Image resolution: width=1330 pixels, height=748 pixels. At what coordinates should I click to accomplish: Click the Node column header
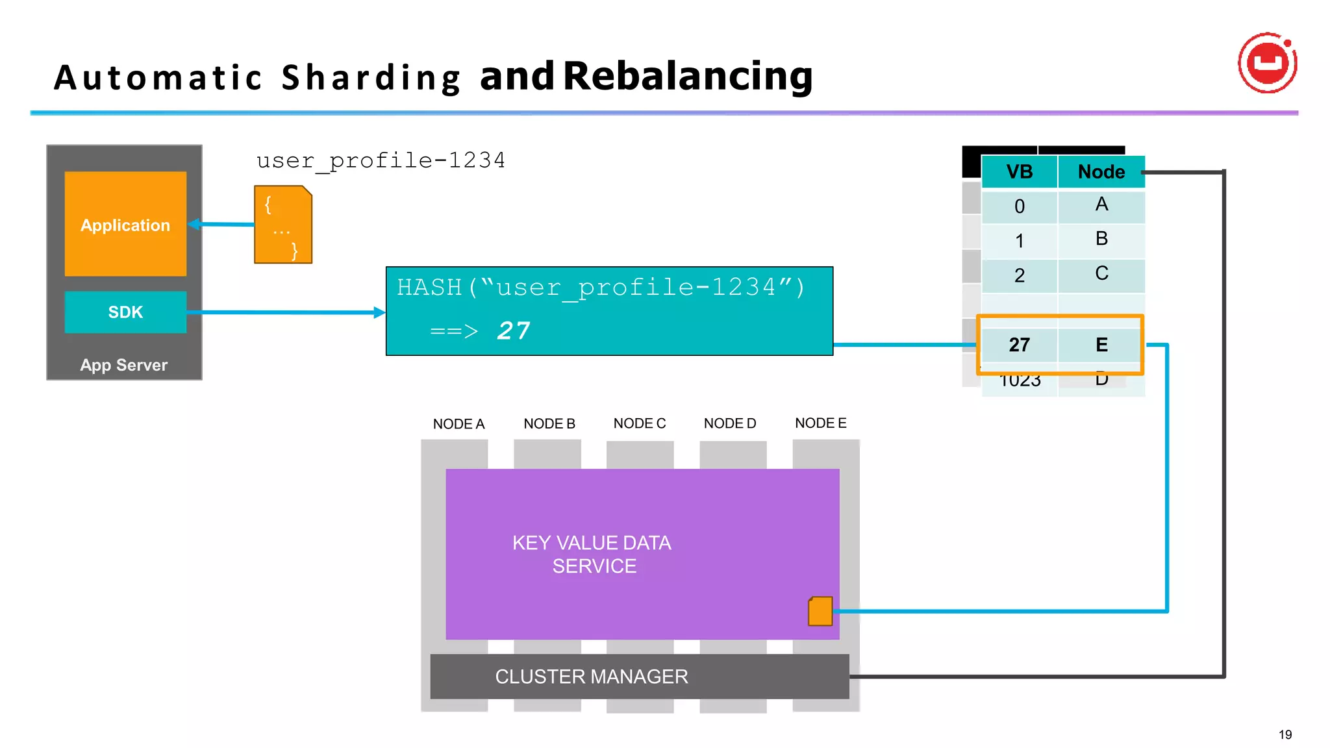pyautogui.click(x=1101, y=172)
